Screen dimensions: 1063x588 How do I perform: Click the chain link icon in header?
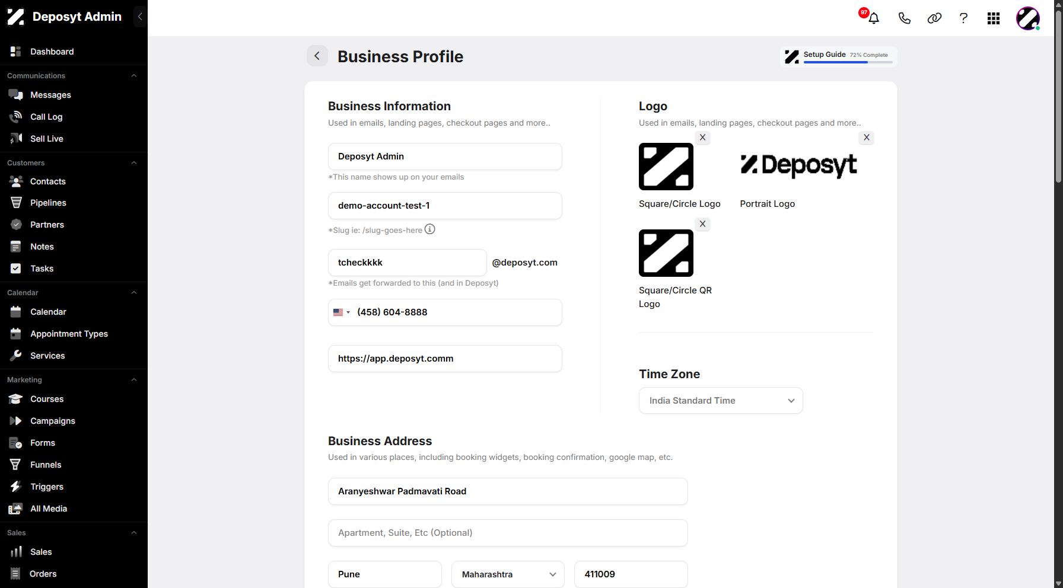coord(934,18)
